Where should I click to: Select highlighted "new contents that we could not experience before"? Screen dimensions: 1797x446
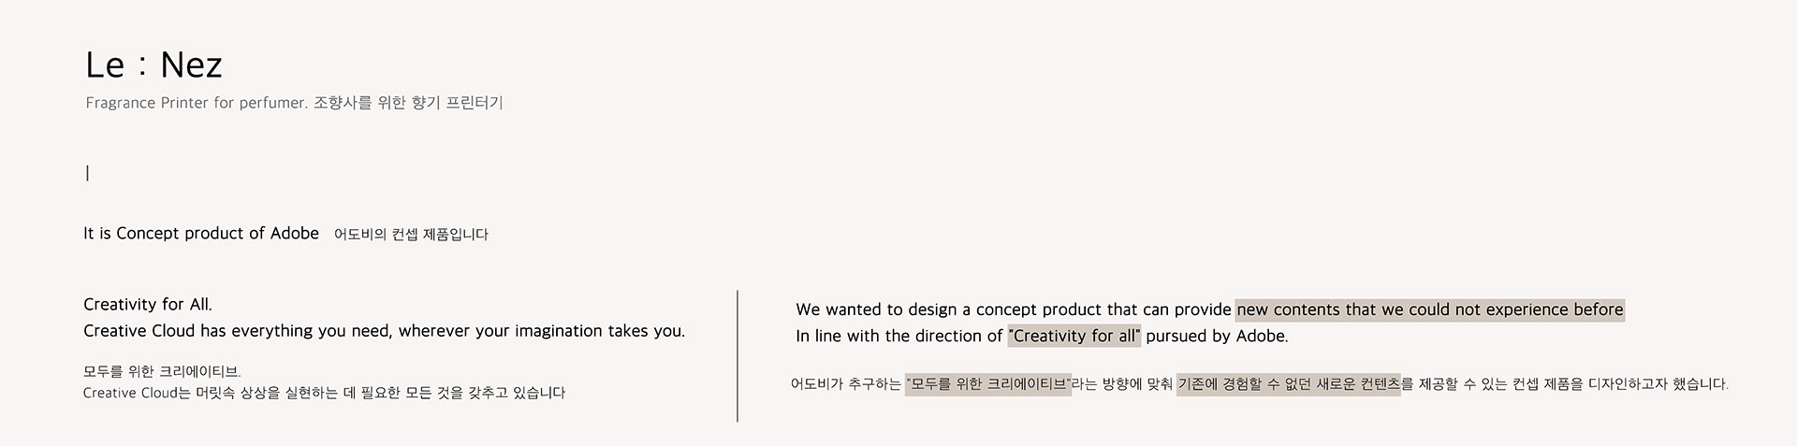(x=1429, y=309)
